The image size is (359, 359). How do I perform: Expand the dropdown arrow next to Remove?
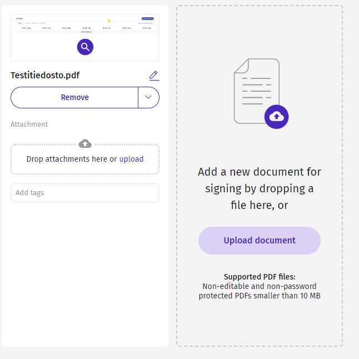coord(148,97)
